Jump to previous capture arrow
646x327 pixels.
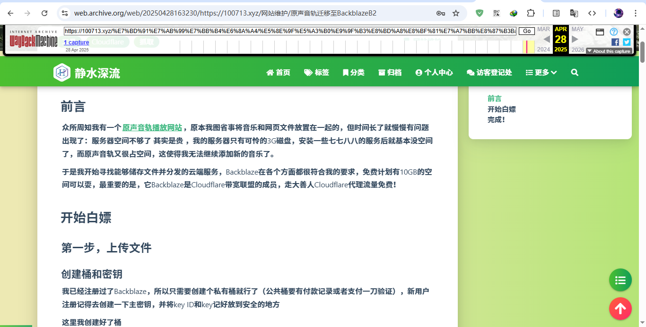point(546,39)
